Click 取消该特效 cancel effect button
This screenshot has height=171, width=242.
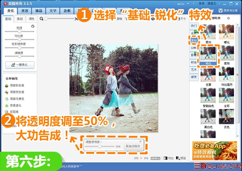(133, 146)
